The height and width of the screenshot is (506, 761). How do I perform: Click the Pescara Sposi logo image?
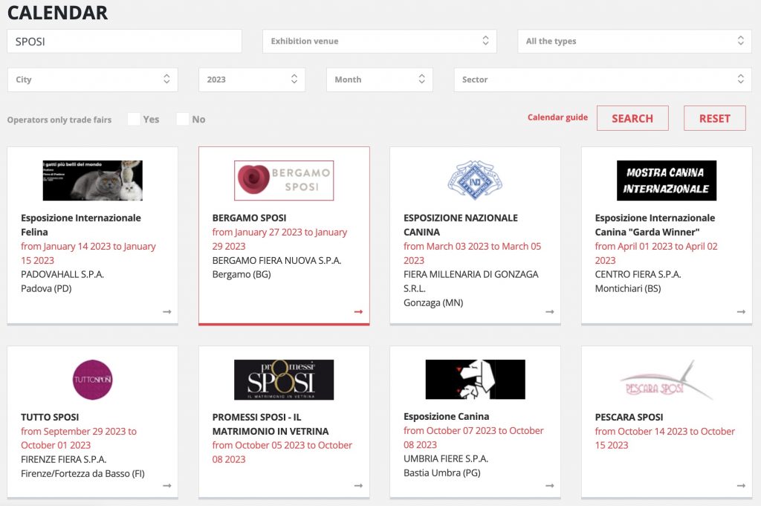point(667,380)
